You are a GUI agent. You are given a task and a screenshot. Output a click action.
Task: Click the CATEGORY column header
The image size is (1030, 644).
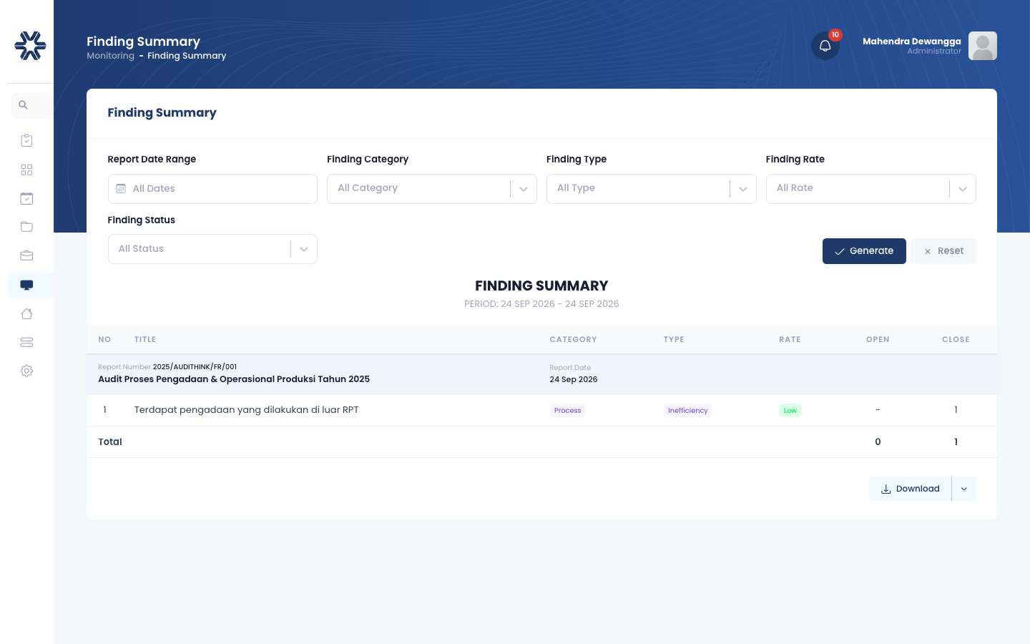click(573, 340)
